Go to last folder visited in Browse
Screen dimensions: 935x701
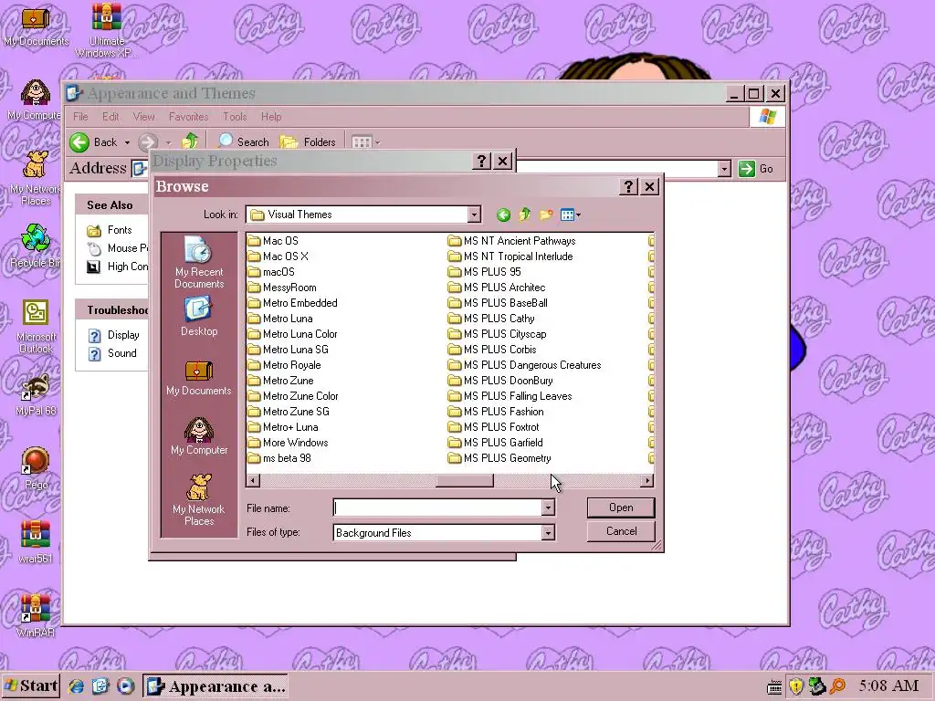(503, 214)
